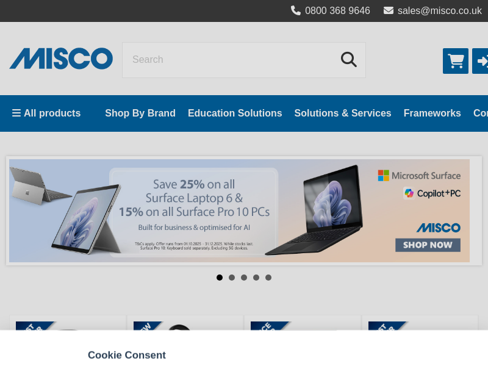Click the sign-in arrow icon
The height and width of the screenshot is (366, 488).
tap(480, 61)
